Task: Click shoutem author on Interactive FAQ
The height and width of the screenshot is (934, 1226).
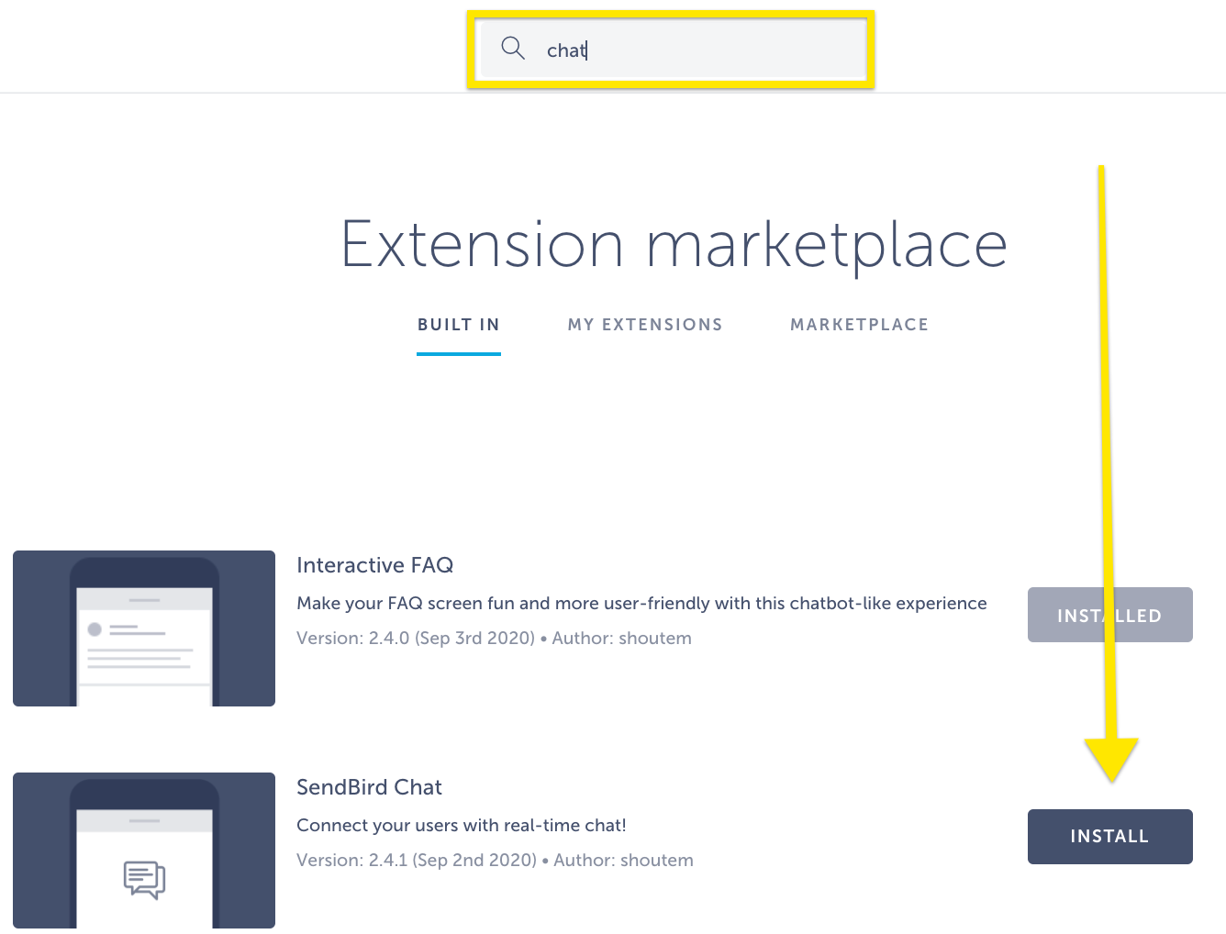Action: 654,638
